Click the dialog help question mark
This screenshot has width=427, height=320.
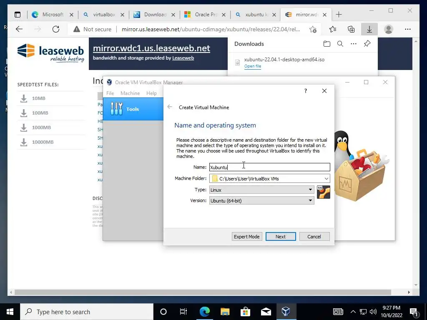pos(306,91)
